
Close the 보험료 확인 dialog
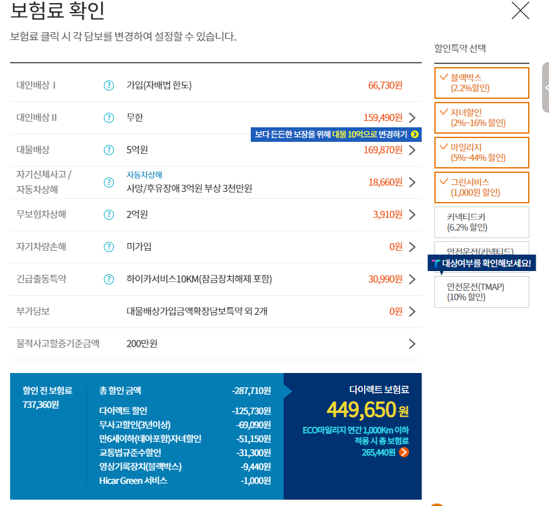point(520,11)
